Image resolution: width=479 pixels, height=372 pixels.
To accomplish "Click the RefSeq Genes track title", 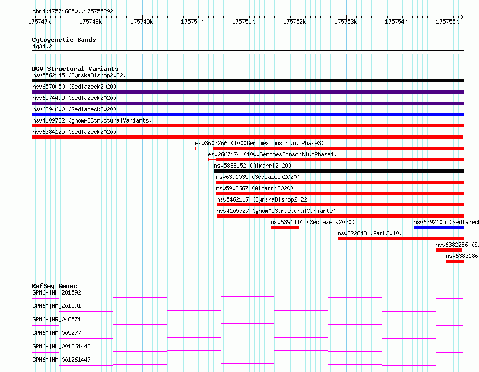I will [x=54, y=286].
